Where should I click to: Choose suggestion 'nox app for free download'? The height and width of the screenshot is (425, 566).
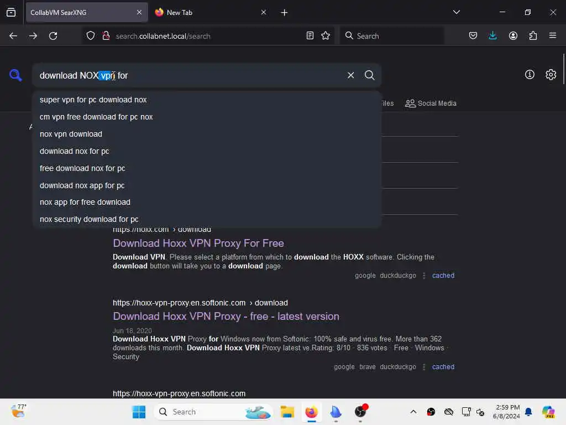(207, 202)
